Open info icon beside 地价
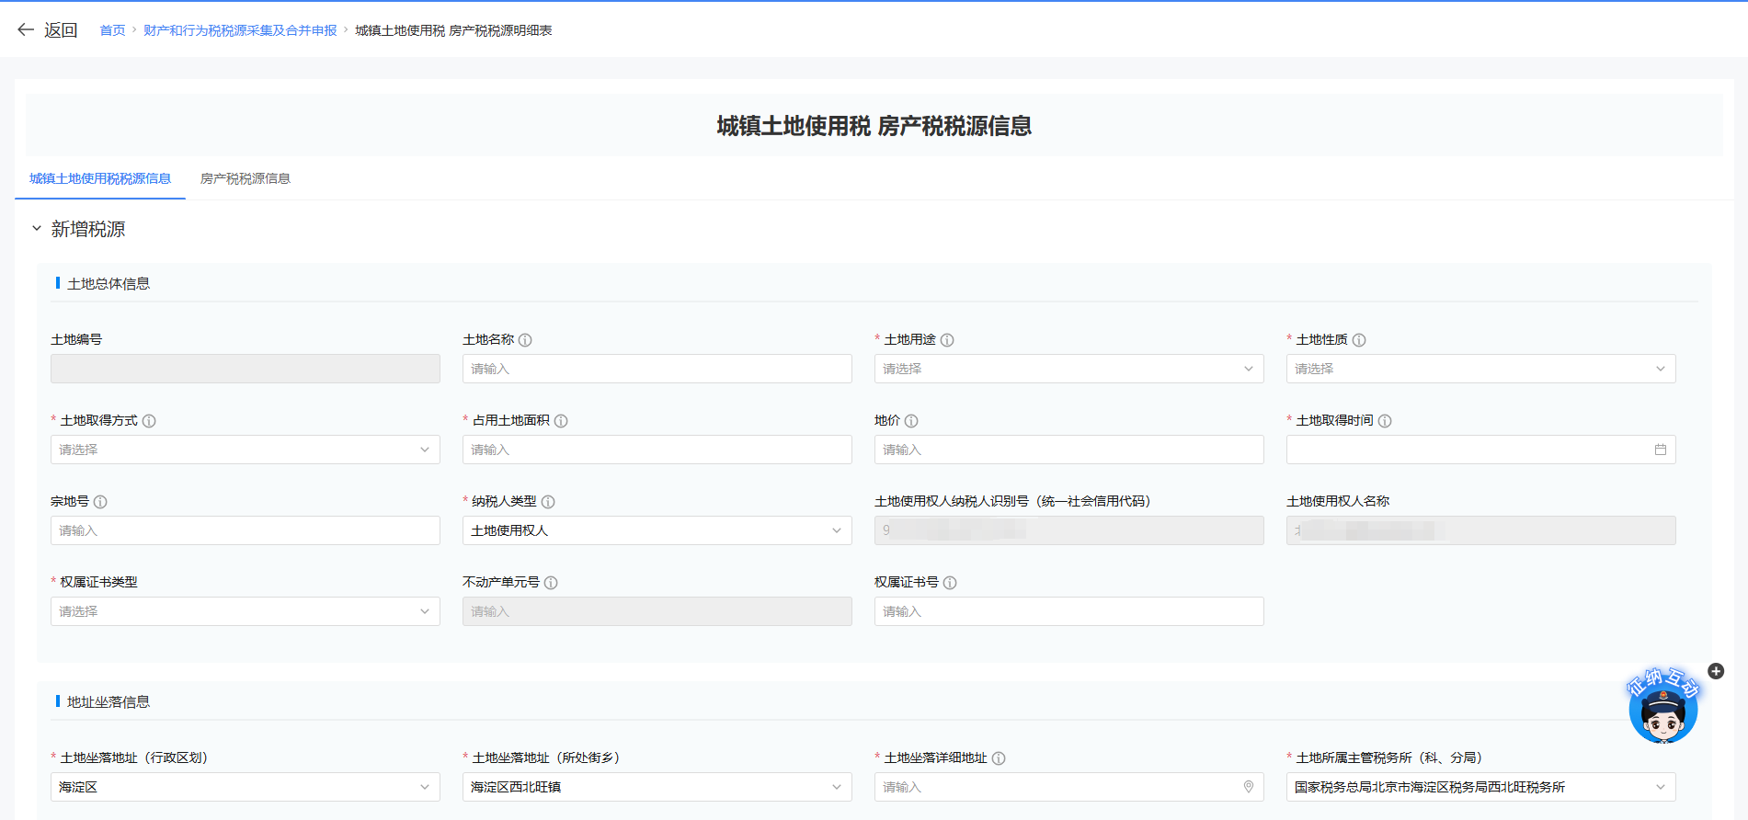Screen dimensions: 1748x820 pos(911,421)
